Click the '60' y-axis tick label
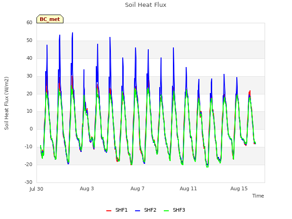 (x=29, y=22)
